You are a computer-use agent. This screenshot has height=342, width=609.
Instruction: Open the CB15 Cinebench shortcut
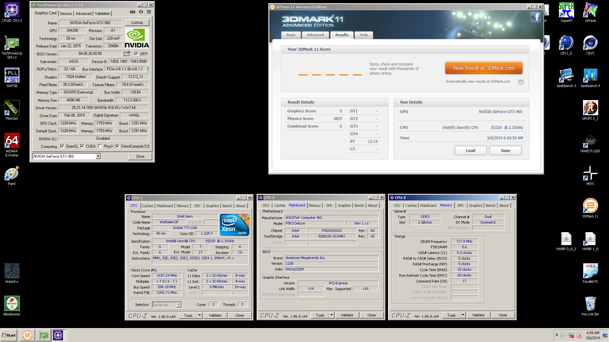[x=590, y=45]
